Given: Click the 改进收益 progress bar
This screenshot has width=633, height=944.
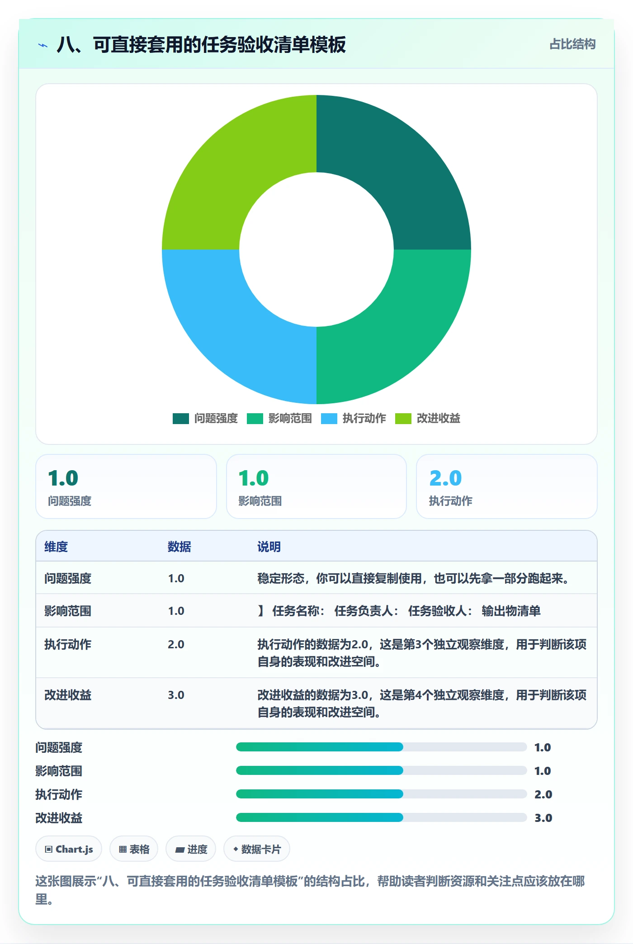Looking at the screenshot, I should click(381, 817).
